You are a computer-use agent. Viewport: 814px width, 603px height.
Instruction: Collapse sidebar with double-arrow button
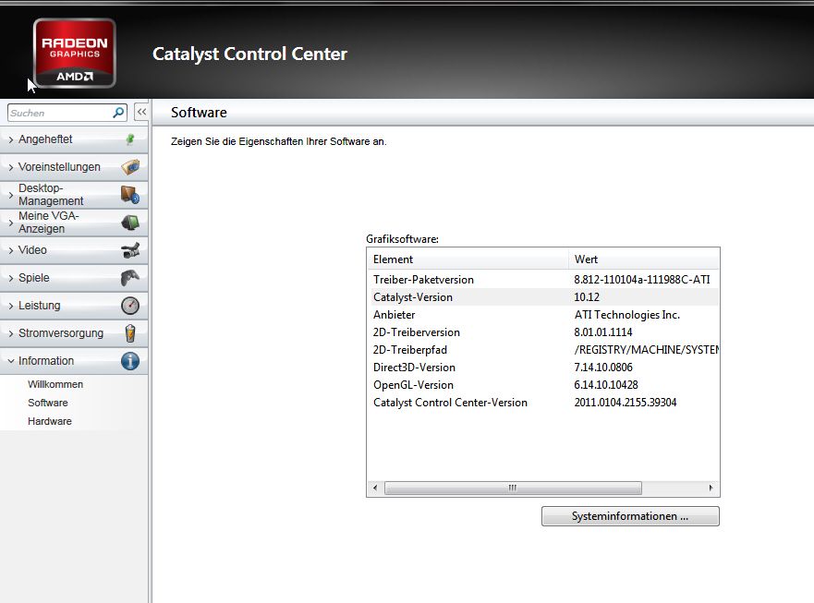pos(141,112)
